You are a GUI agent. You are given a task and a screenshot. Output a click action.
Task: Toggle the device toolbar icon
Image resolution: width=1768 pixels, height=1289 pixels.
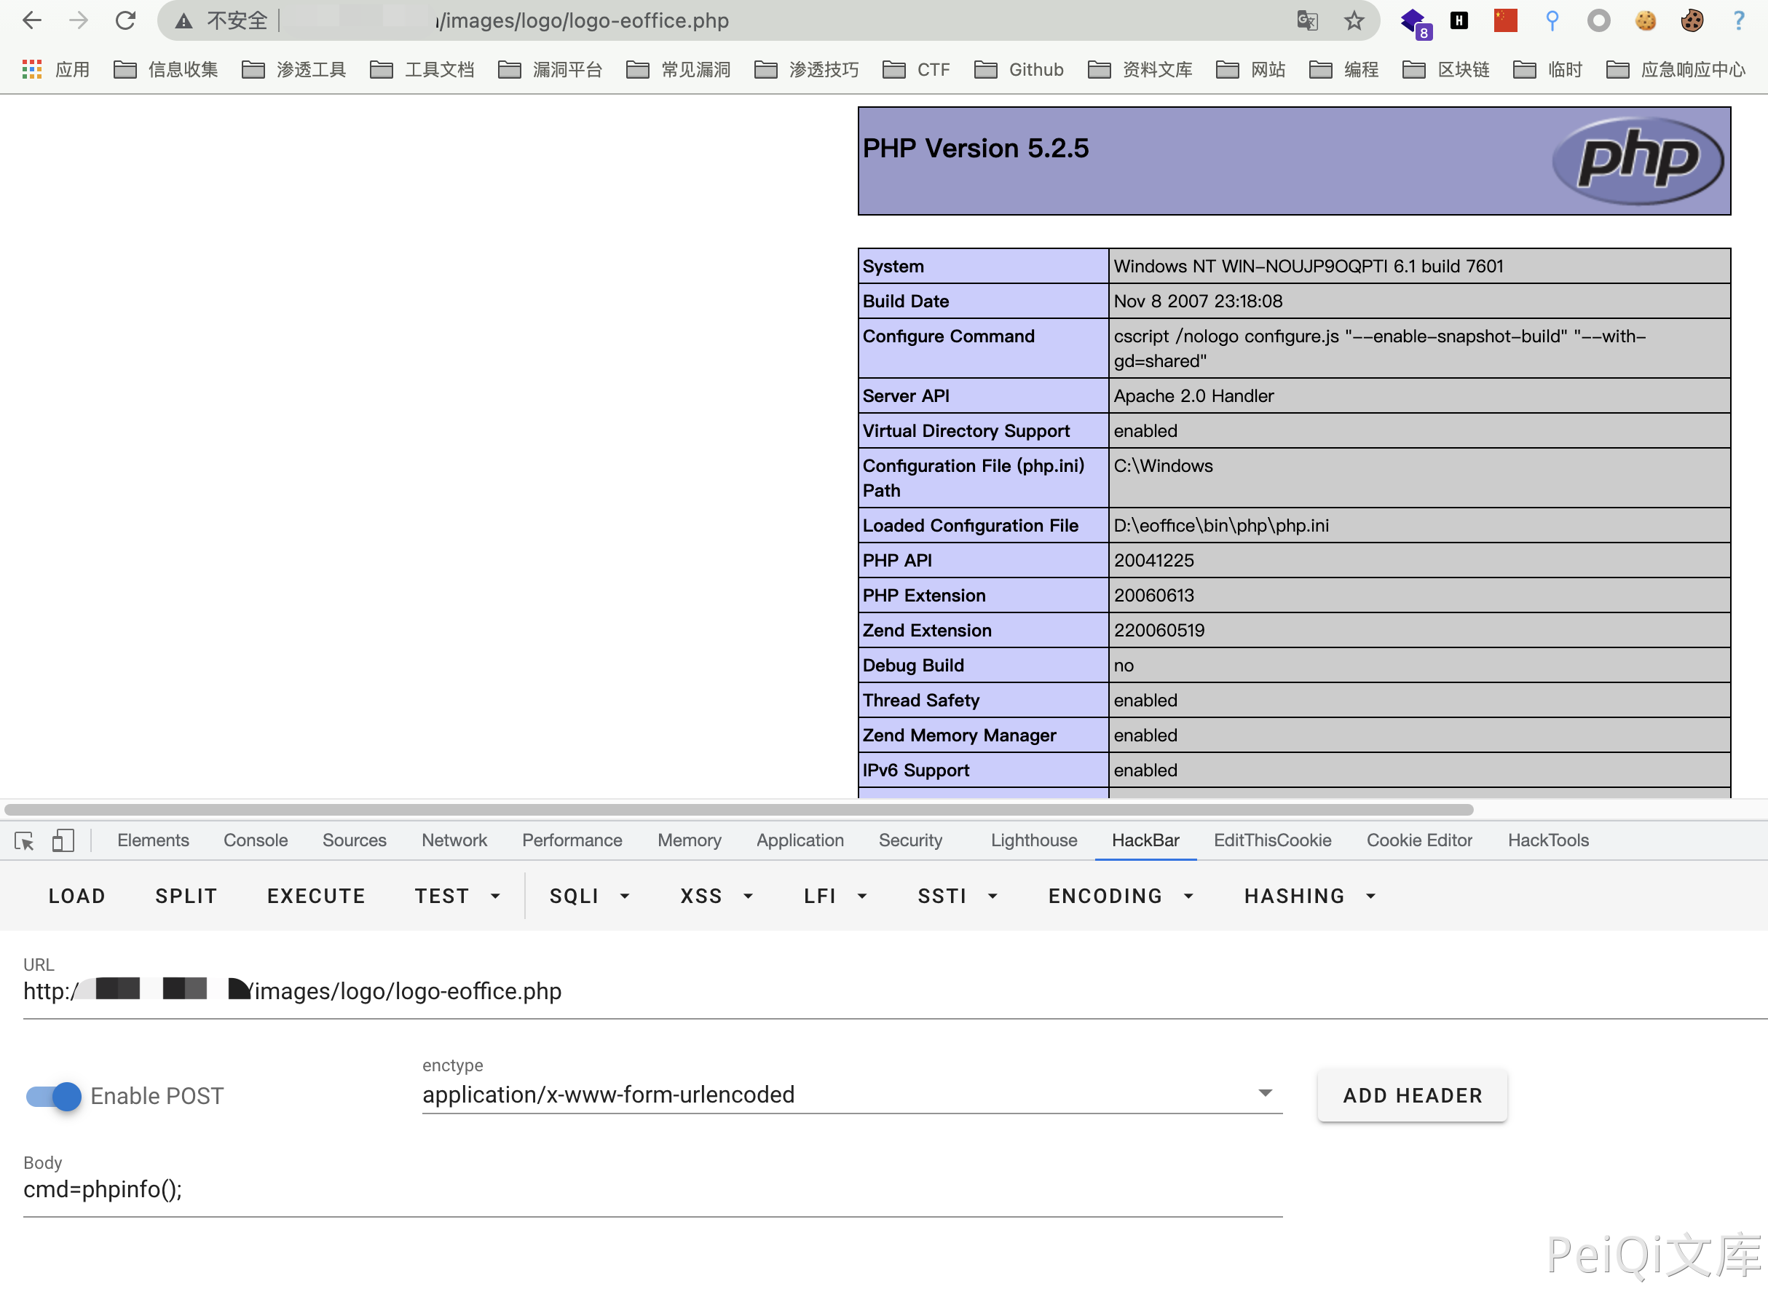63,840
